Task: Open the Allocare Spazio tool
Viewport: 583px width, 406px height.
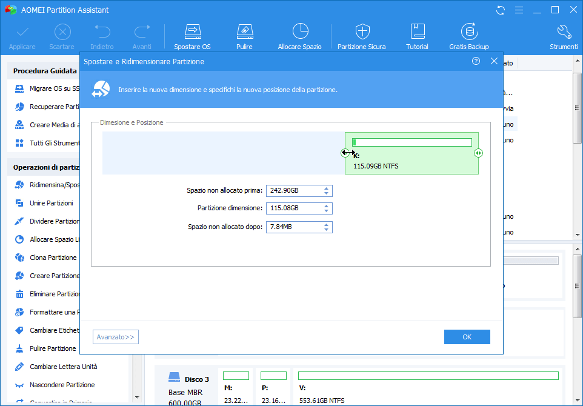Action: point(299,37)
